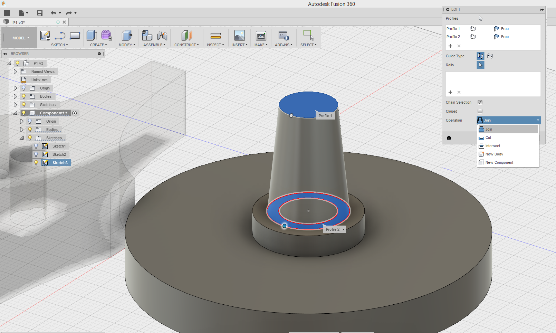Open the MODIFY menu label
The image size is (556, 333).
(127, 45)
